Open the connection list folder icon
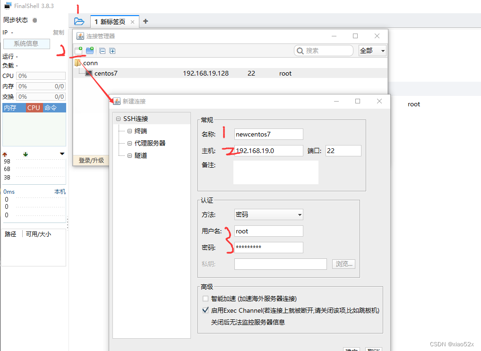 tap(79, 21)
